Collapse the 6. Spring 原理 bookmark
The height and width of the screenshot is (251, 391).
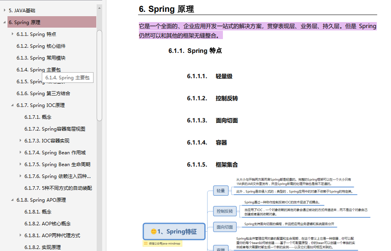pyautogui.click(x=4, y=22)
